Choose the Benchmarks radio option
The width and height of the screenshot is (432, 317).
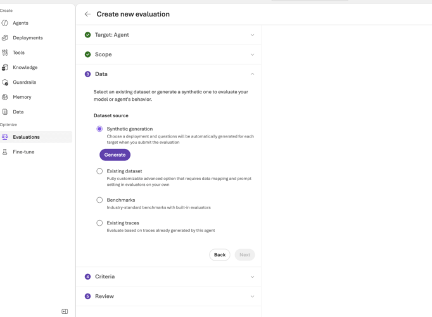[x=99, y=200]
